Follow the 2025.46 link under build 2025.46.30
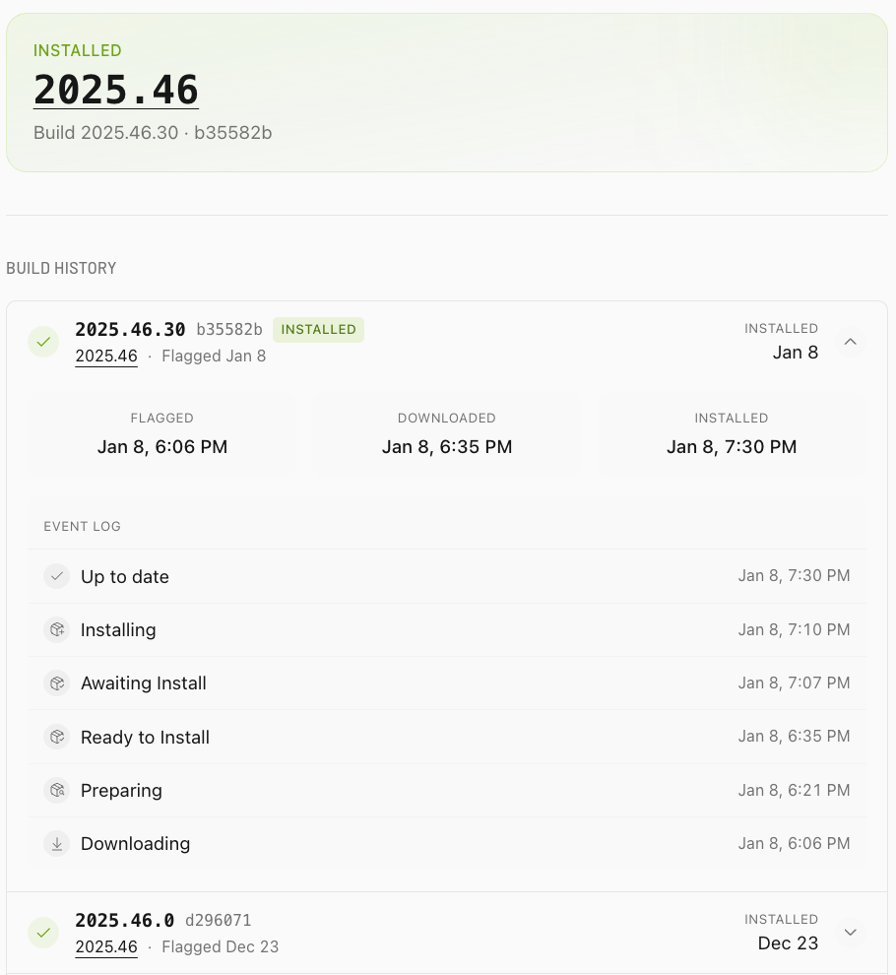The image size is (896, 975). pyautogui.click(x=106, y=357)
